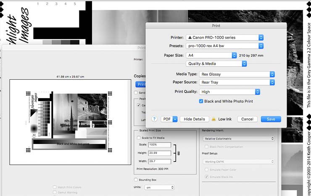
Task: Toggle the Black Point Compensation checkbox
Action: [206, 146]
